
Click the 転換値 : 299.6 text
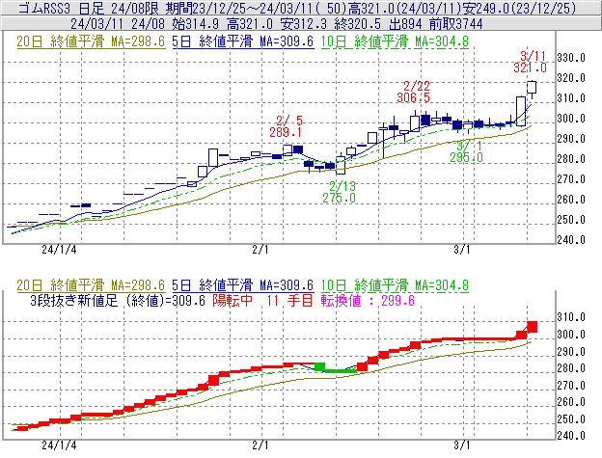point(368,300)
